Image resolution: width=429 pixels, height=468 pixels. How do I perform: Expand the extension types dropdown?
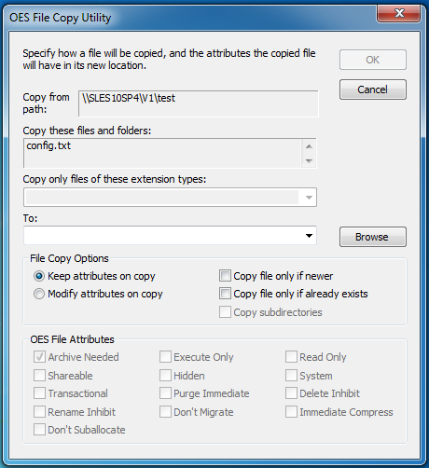pyautogui.click(x=309, y=198)
